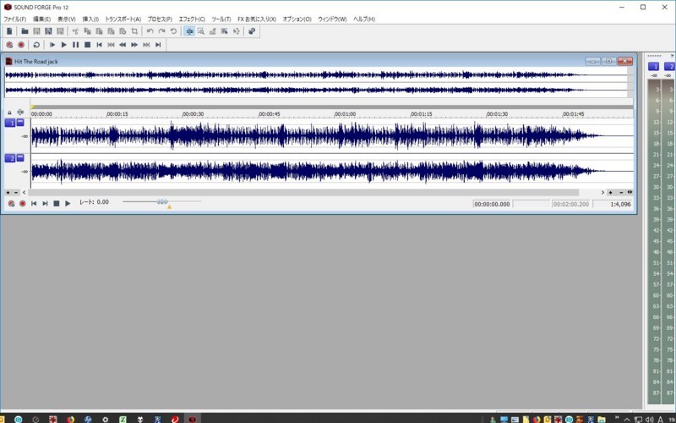Click Arm and Record in the transport toolbar
Screen dimensions: 676x423
point(9,45)
